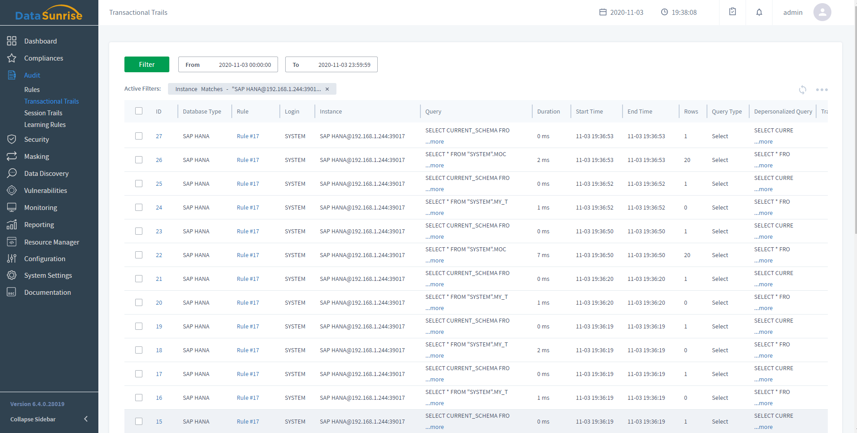Viewport: 857px width, 433px height.
Task: Click the Masking arrows icon
Action: [12, 157]
